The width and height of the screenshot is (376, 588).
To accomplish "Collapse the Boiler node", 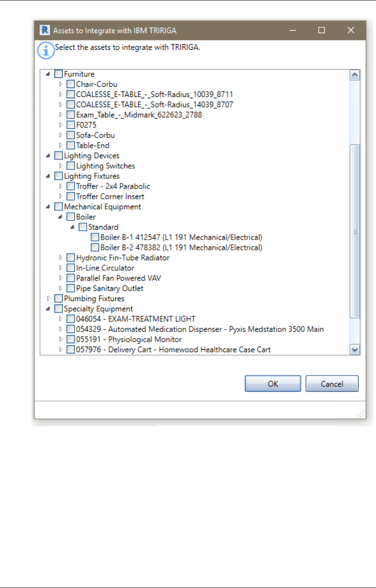I will pyautogui.click(x=60, y=217).
